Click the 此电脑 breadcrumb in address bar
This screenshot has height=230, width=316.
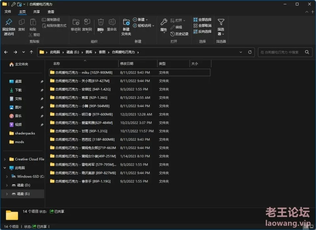(55, 52)
